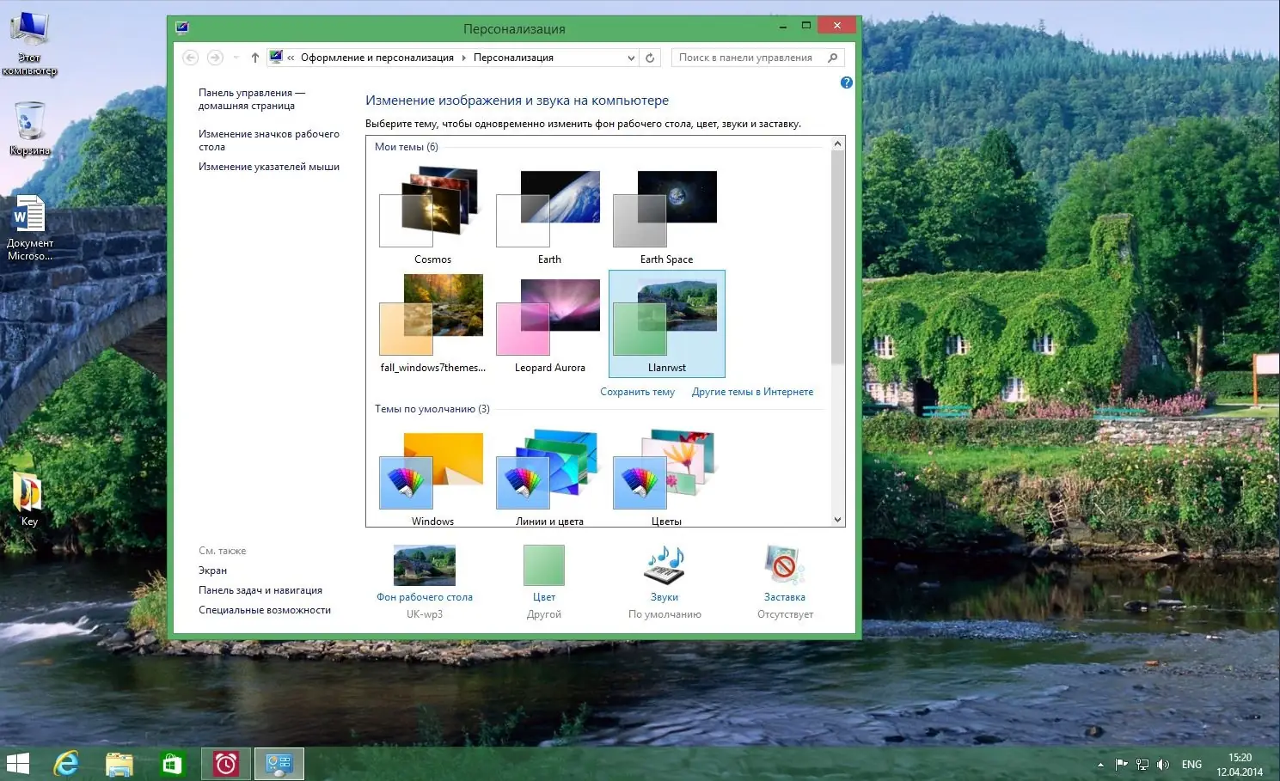This screenshot has height=781, width=1280.
Task: Select the Key desktop shortcut
Action: pyautogui.click(x=29, y=498)
